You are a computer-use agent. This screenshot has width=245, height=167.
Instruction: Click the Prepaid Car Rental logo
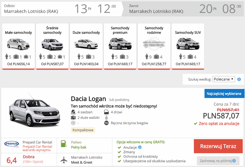12,144
